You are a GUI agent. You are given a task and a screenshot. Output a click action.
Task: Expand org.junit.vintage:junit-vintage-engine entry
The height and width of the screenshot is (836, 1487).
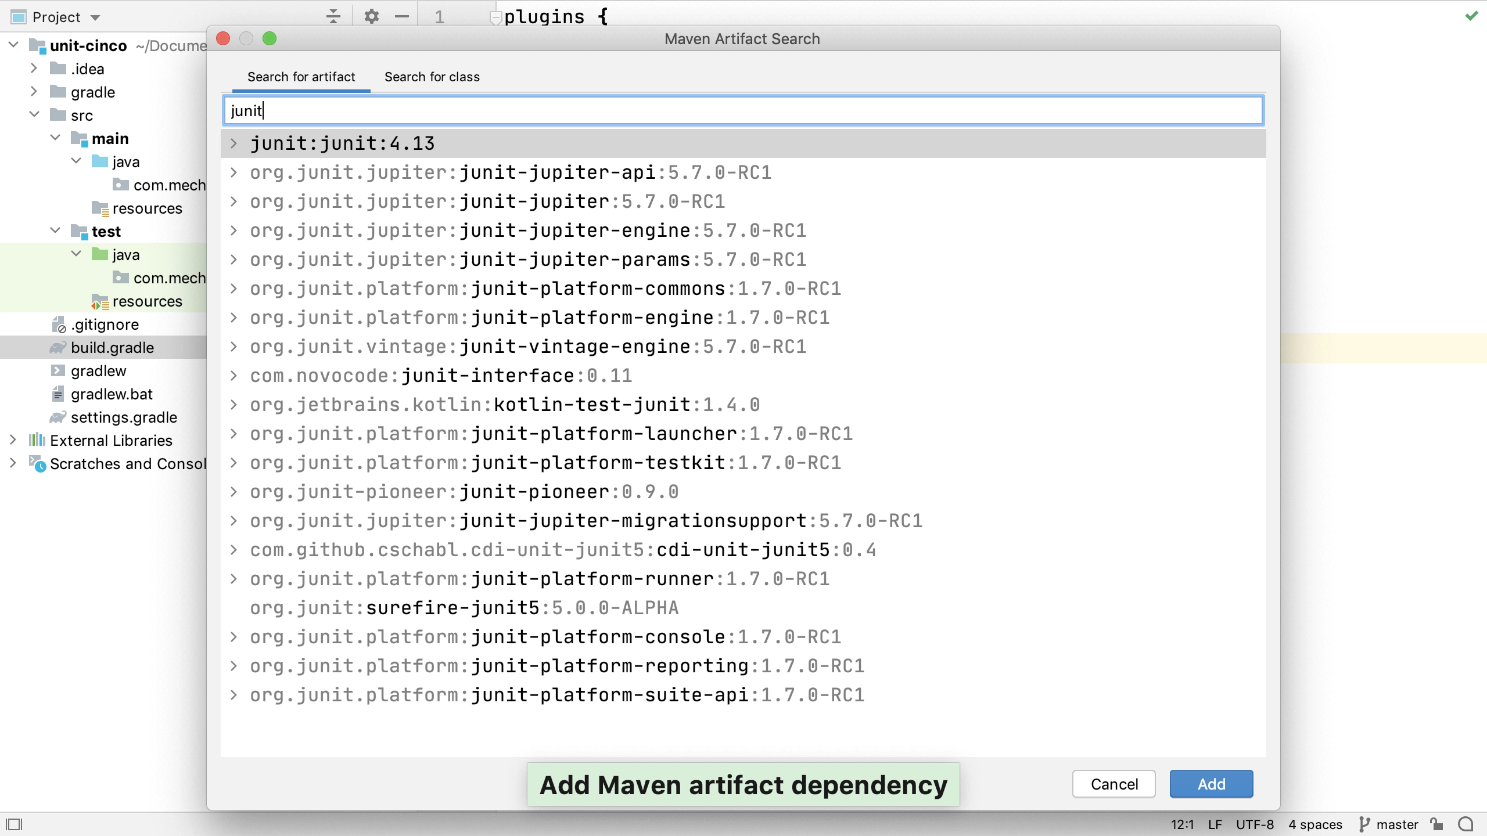(234, 347)
